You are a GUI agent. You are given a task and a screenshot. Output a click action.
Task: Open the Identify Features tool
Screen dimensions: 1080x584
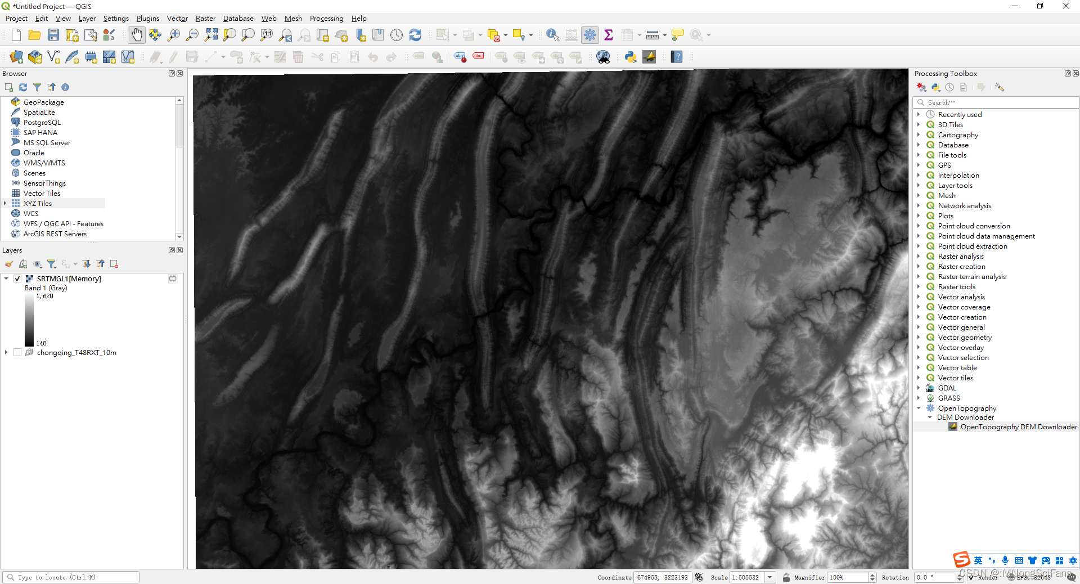coord(552,34)
